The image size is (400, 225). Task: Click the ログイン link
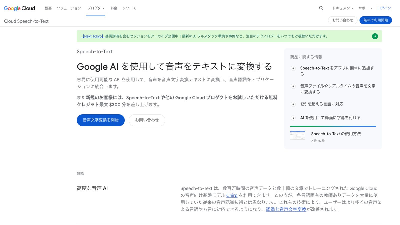click(x=384, y=8)
